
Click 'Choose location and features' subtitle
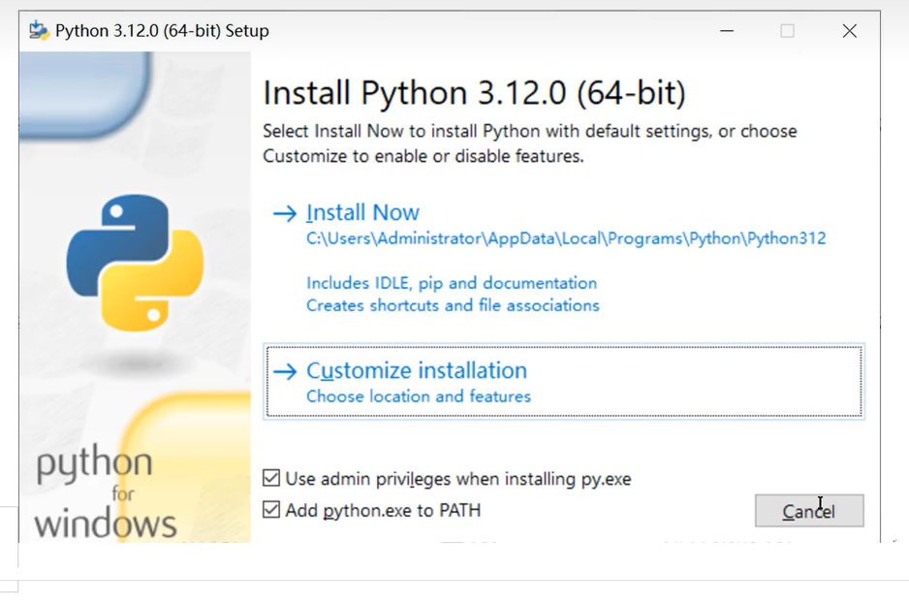[419, 397]
